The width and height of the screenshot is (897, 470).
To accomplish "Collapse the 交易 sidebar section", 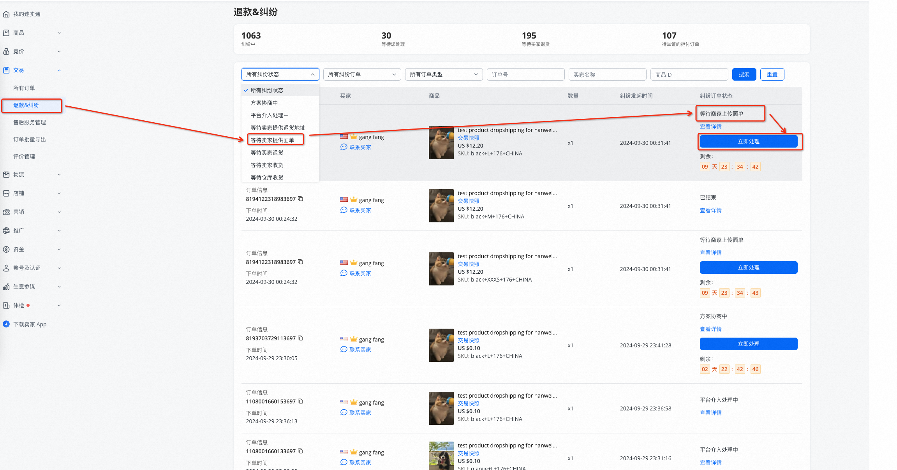I will click(59, 70).
